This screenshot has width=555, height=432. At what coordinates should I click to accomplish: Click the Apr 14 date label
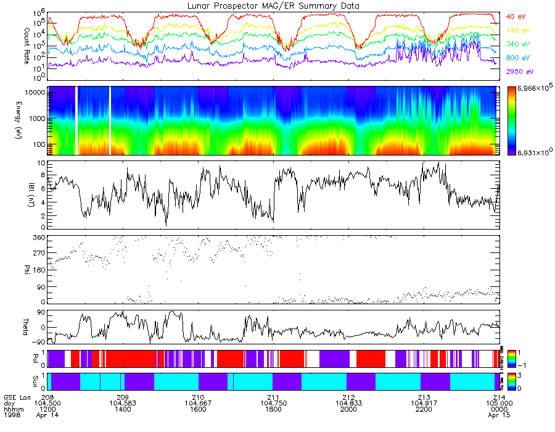pyautogui.click(x=47, y=415)
